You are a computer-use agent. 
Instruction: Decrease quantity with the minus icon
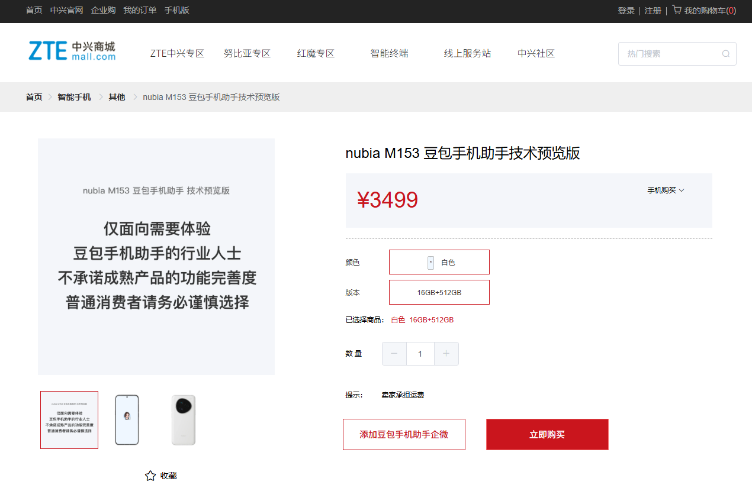394,353
